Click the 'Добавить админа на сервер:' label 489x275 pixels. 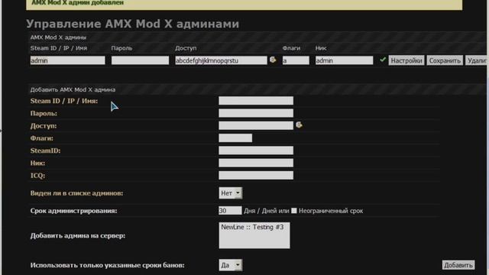[78, 236]
